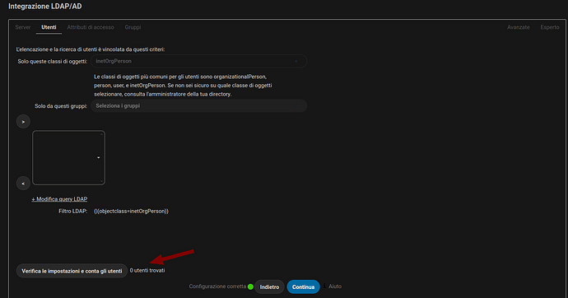Open the Attributi di accesso tab

(x=91, y=27)
